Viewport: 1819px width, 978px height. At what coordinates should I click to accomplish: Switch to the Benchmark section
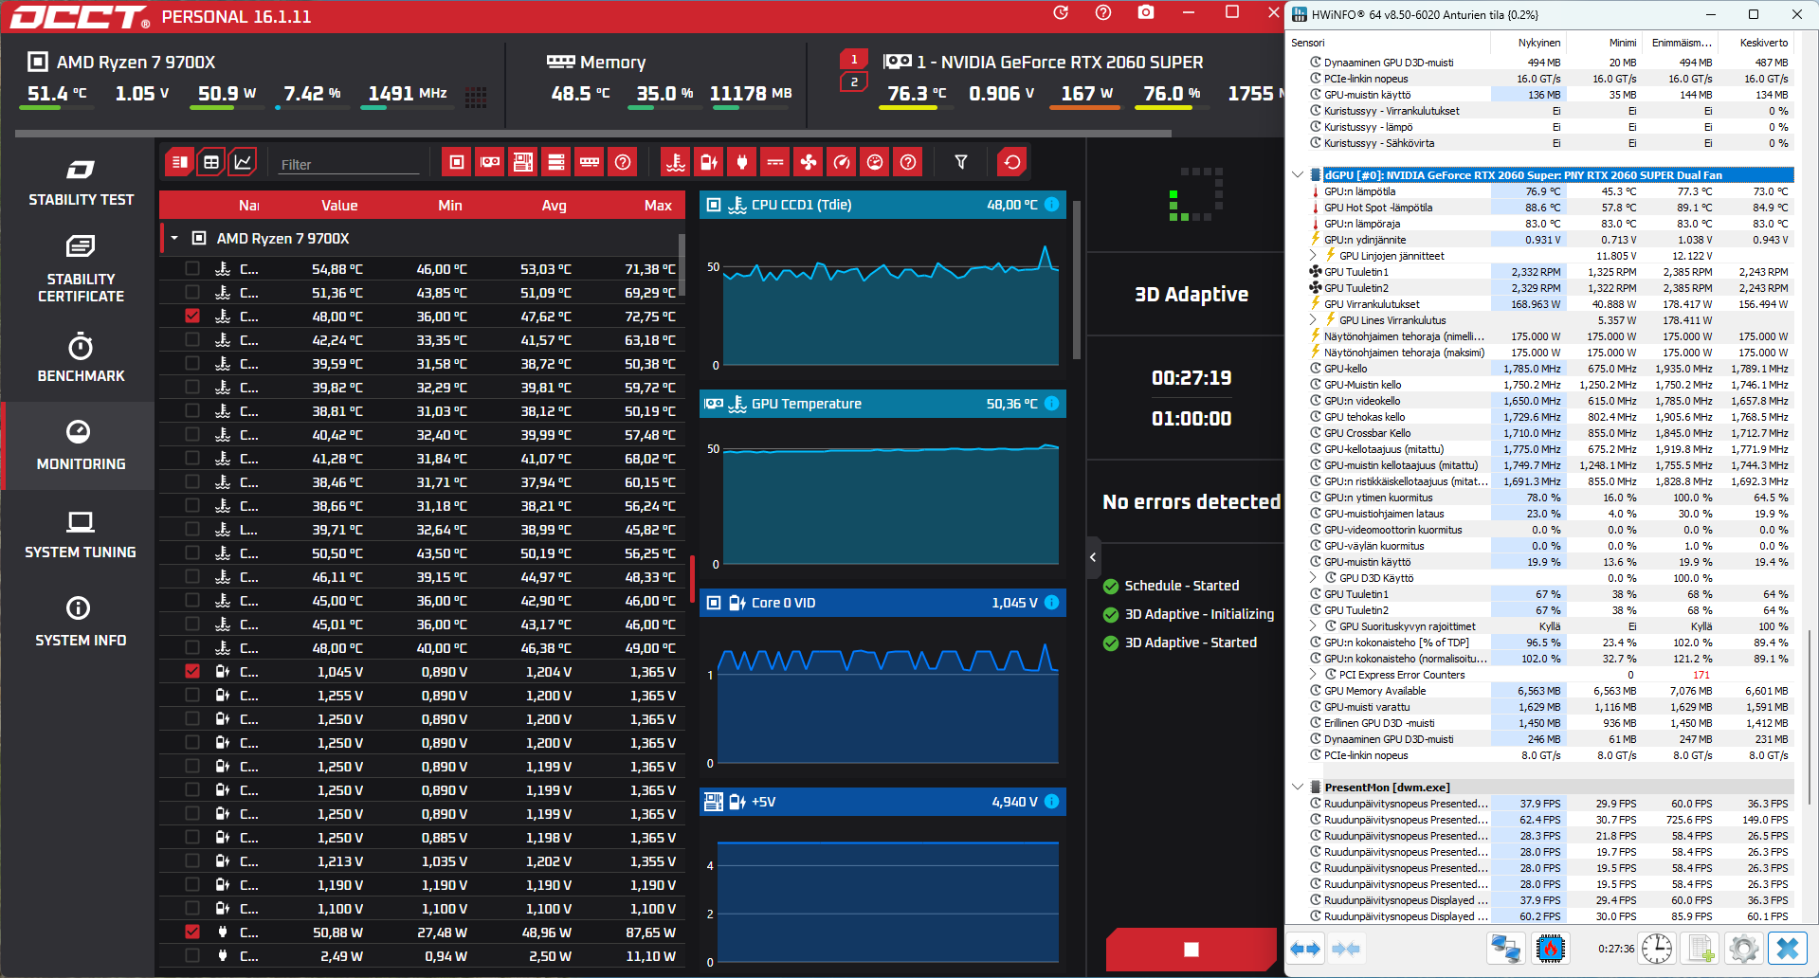pos(81,358)
